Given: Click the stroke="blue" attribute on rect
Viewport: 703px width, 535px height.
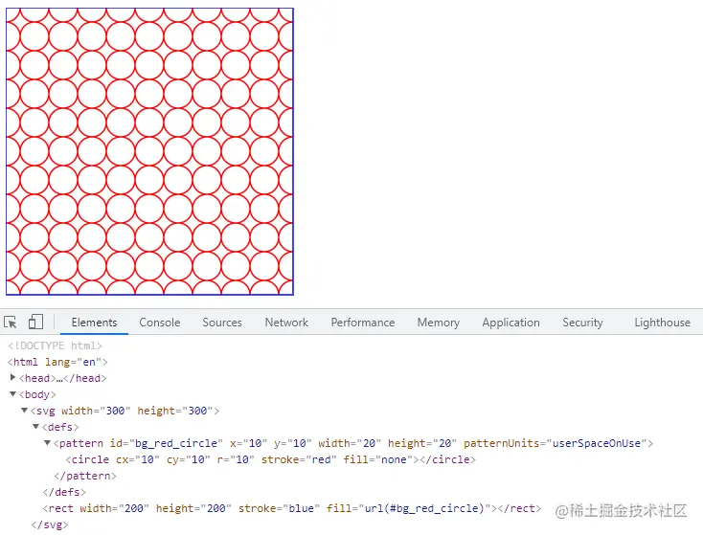Looking at the screenshot, I should point(279,508).
